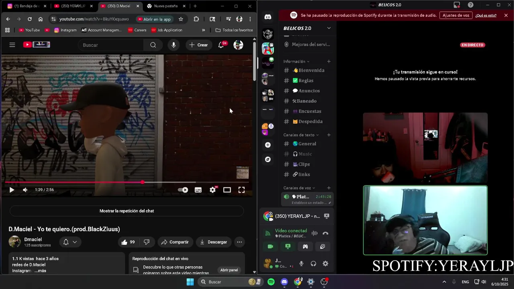Open the Chrome extensions puzzle icon
This screenshot has height=289, width=514.
pyautogui.click(x=196, y=19)
